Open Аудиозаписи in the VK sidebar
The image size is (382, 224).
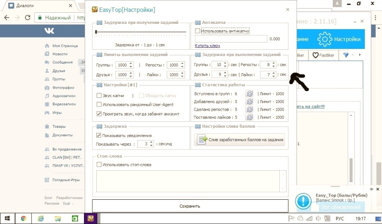[x=64, y=96]
